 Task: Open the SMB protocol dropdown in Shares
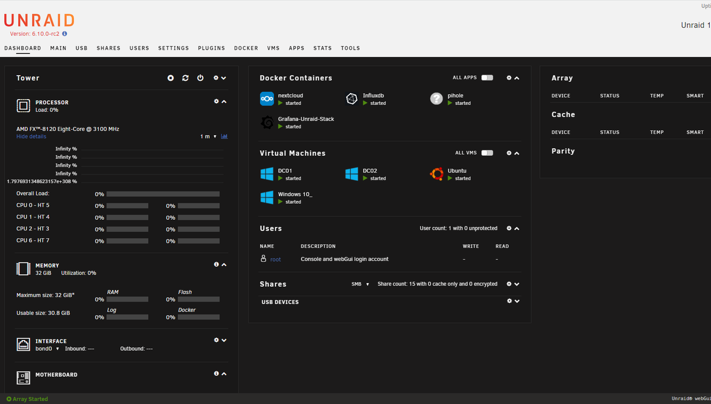[360, 284]
